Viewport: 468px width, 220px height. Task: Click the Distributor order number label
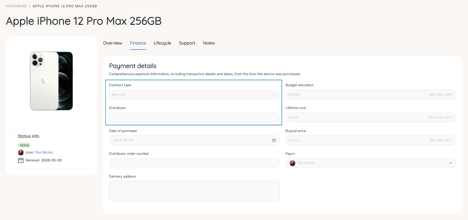coord(129,154)
